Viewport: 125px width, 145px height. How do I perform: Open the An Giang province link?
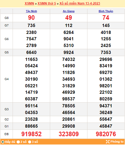click(x=69, y=11)
